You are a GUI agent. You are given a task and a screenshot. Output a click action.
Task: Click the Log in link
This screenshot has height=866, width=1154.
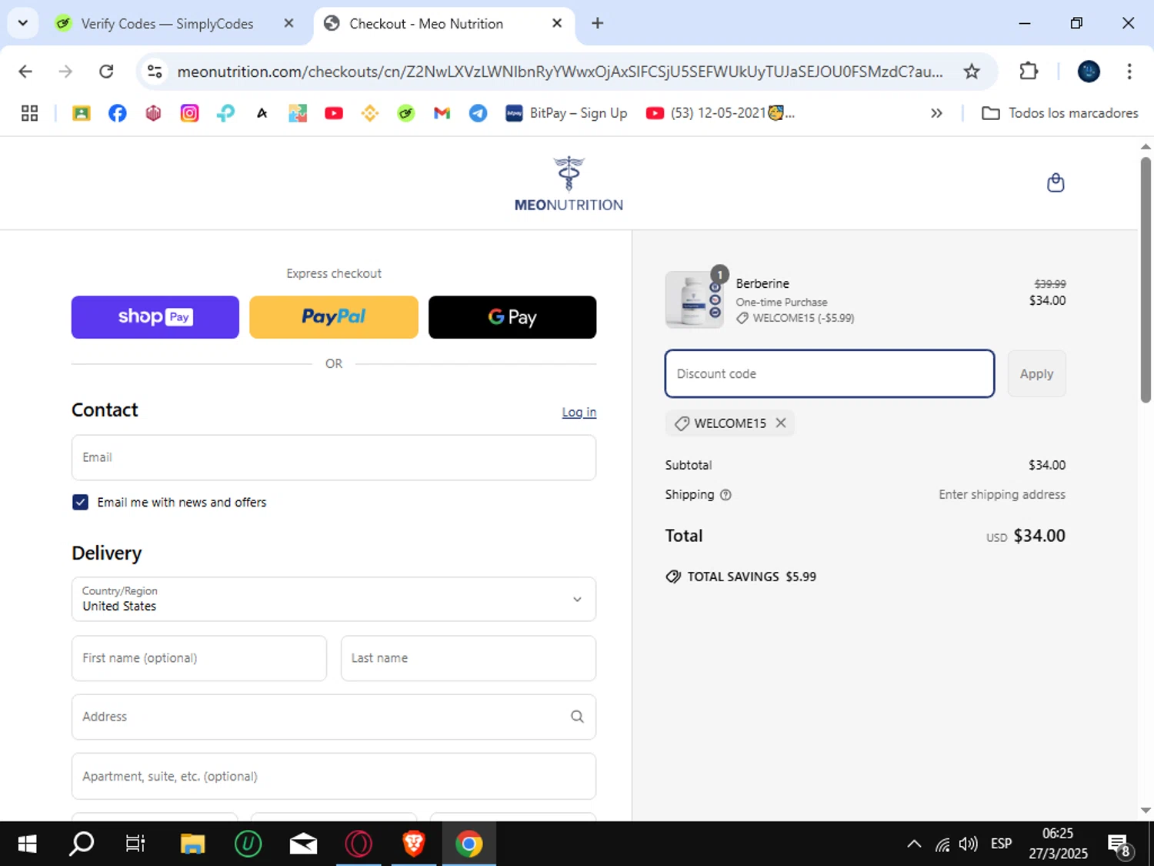(x=579, y=413)
